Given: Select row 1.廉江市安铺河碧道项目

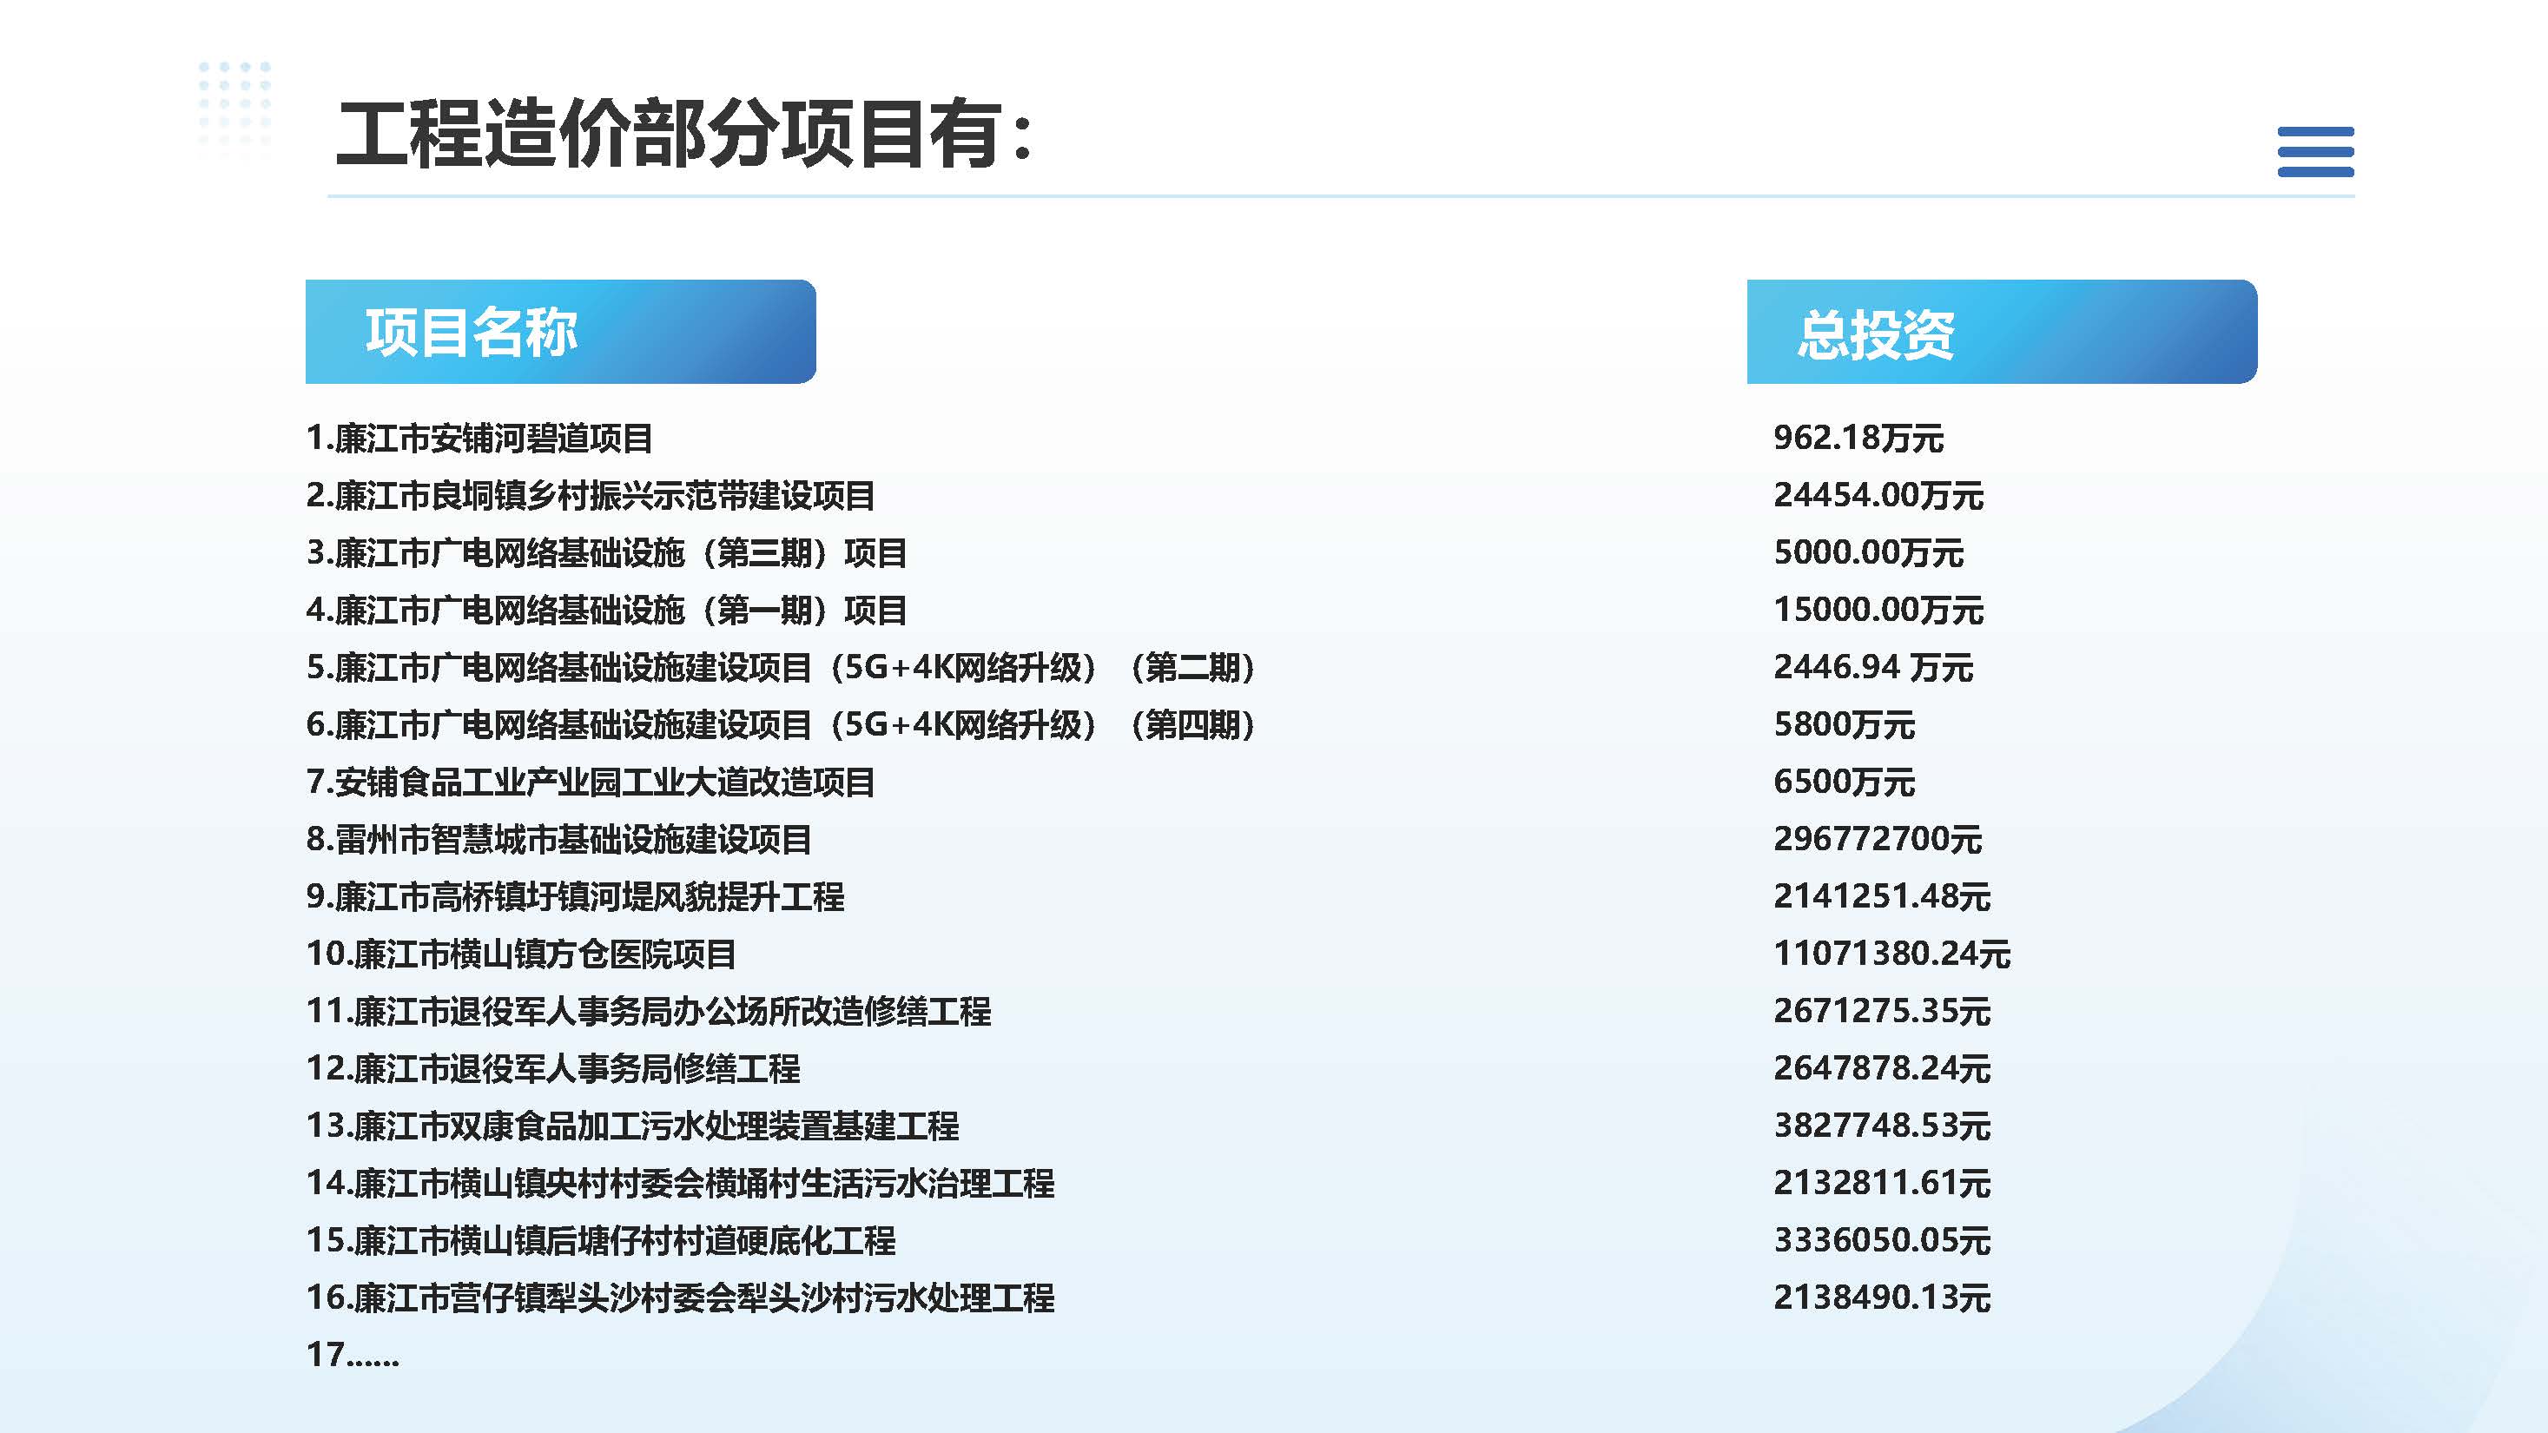Looking at the screenshot, I should click(479, 438).
